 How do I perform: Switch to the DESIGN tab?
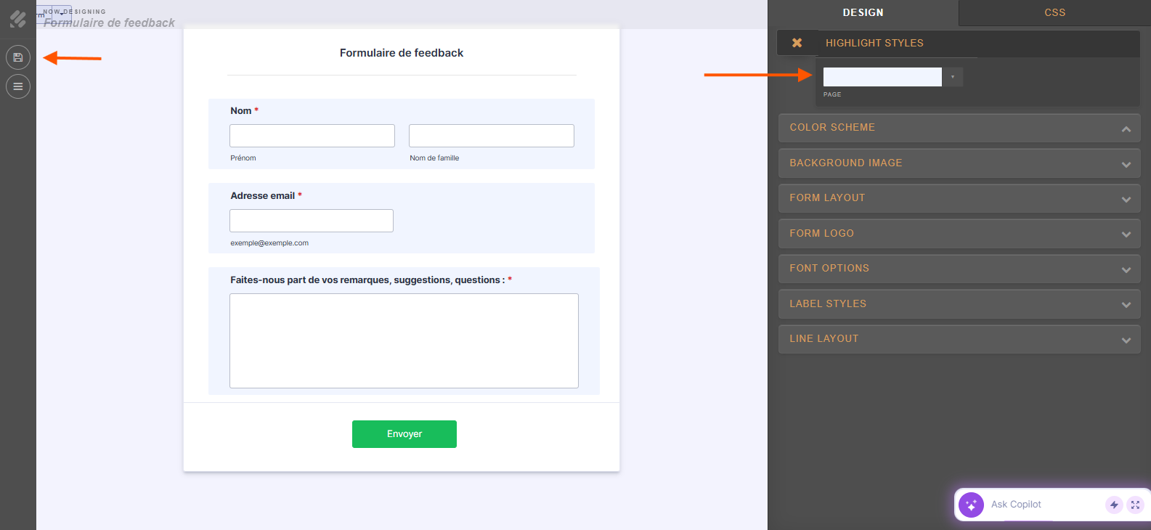click(x=863, y=12)
